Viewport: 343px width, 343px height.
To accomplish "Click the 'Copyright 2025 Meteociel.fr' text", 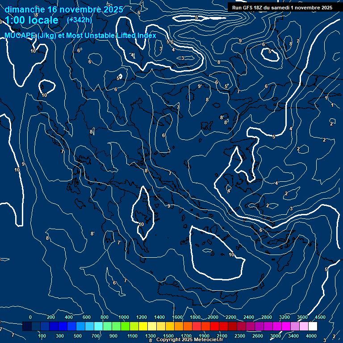I will coord(190,339).
